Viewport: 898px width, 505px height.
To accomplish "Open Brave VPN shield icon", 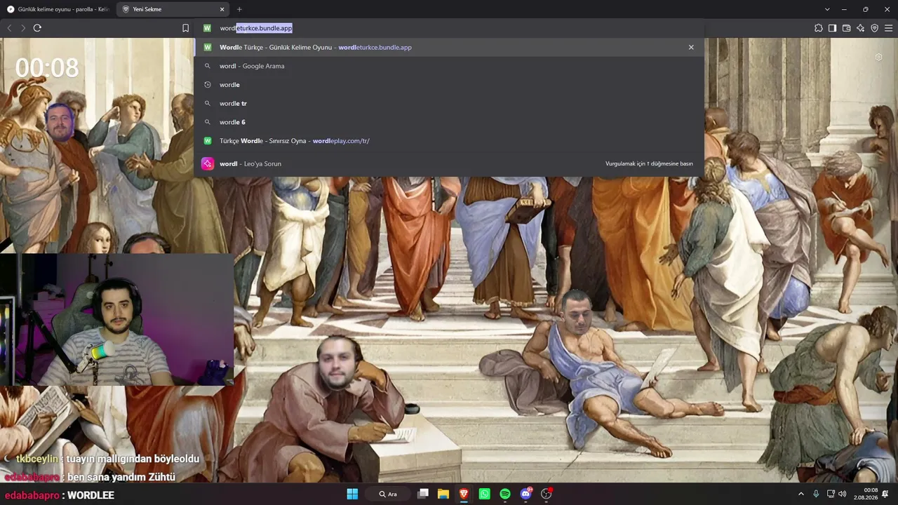I will click(874, 28).
